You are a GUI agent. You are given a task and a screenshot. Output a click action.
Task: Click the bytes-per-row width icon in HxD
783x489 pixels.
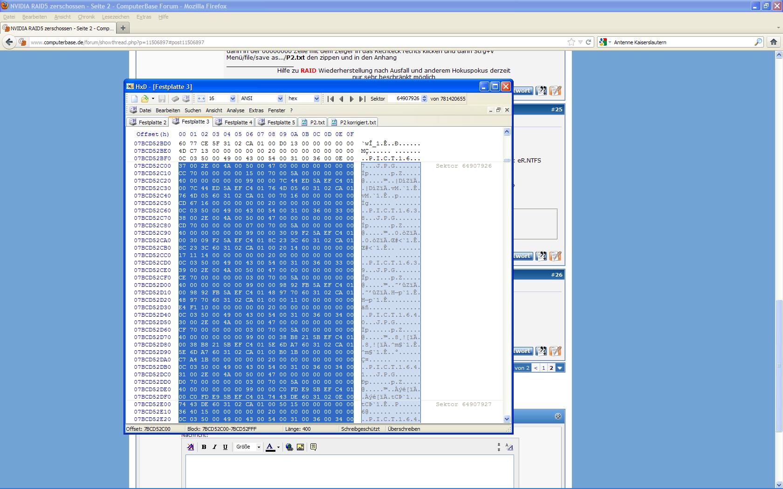pos(201,99)
